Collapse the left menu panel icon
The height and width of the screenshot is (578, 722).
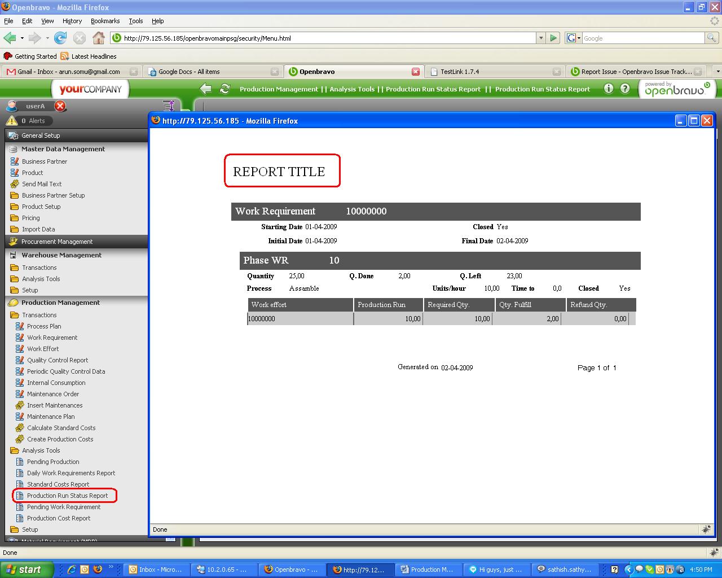click(x=168, y=106)
